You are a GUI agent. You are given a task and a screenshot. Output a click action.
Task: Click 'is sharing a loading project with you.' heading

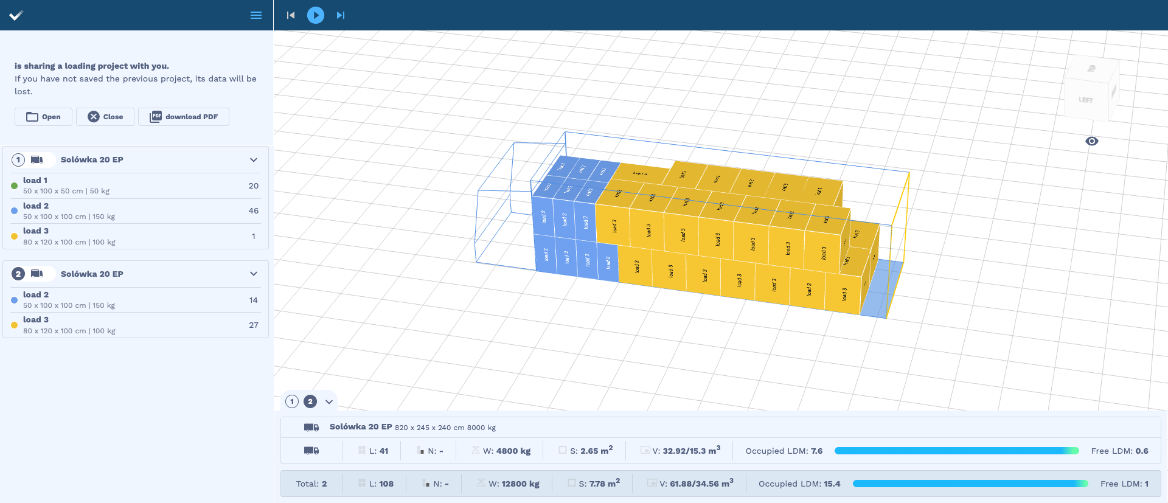[92, 66]
